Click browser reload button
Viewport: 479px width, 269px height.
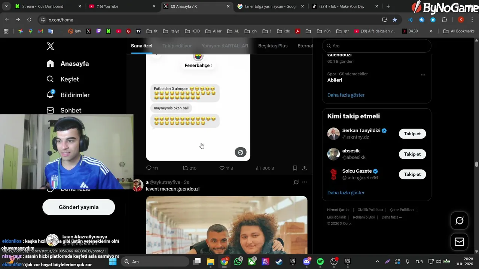[x=29, y=19]
